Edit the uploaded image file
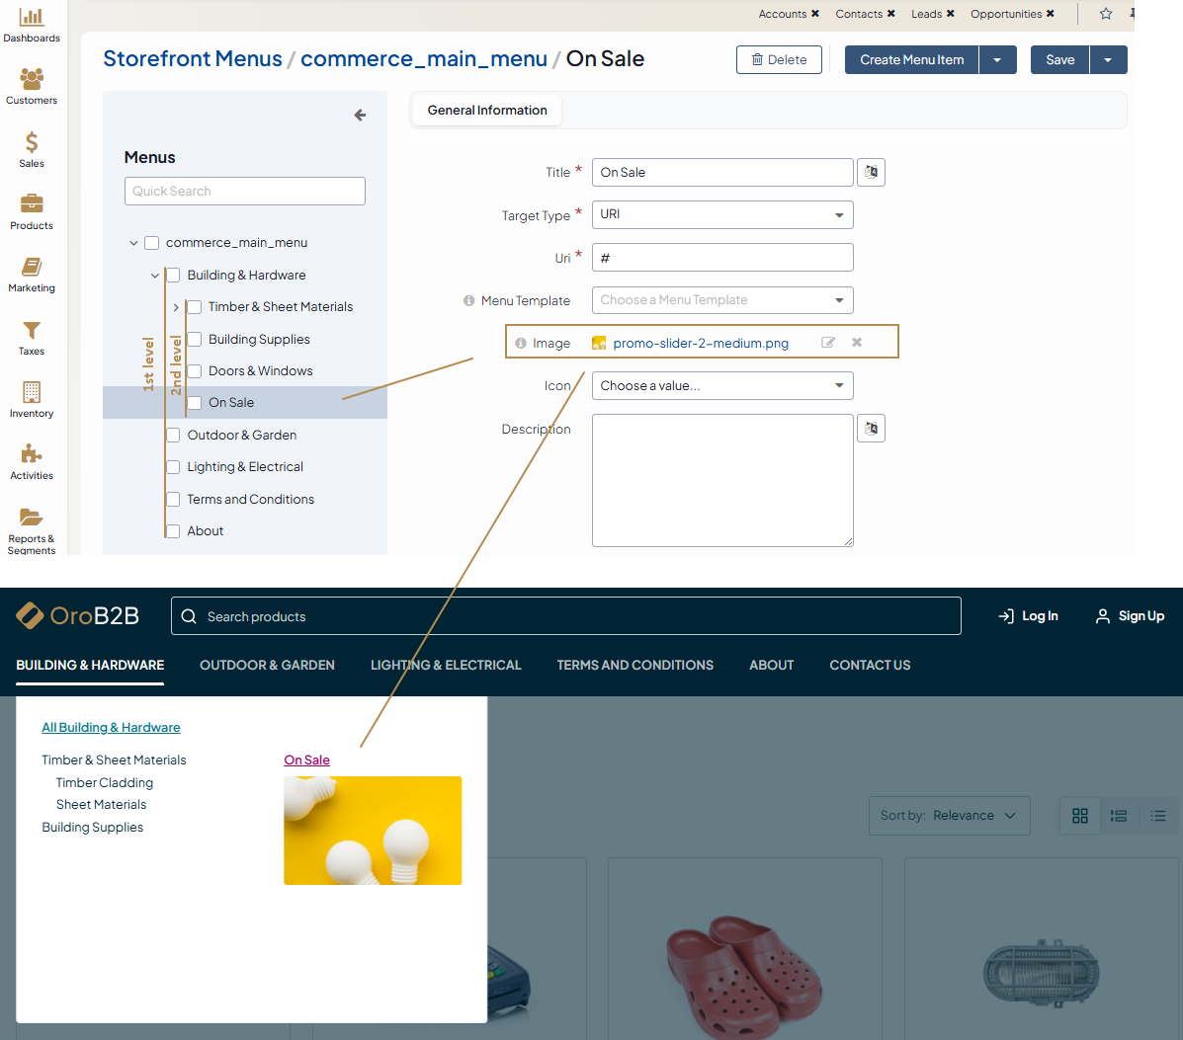Viewport: 1183px width, 1040px height. [828, 343]
